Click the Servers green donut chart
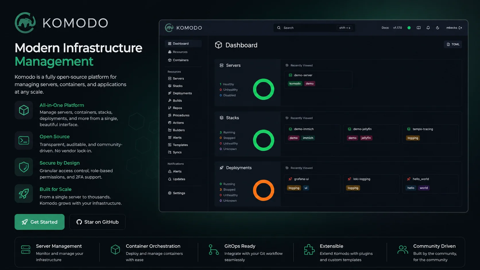 point(264,89)
